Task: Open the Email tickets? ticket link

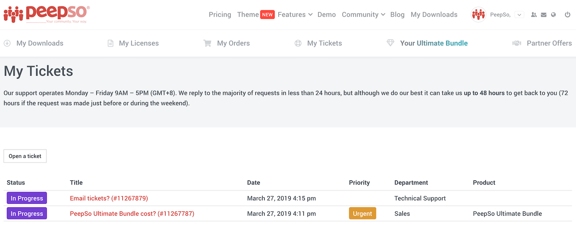Action: tap(109, 198)
